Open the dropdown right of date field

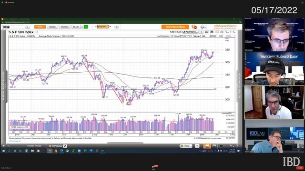click(x=117, y=27)
